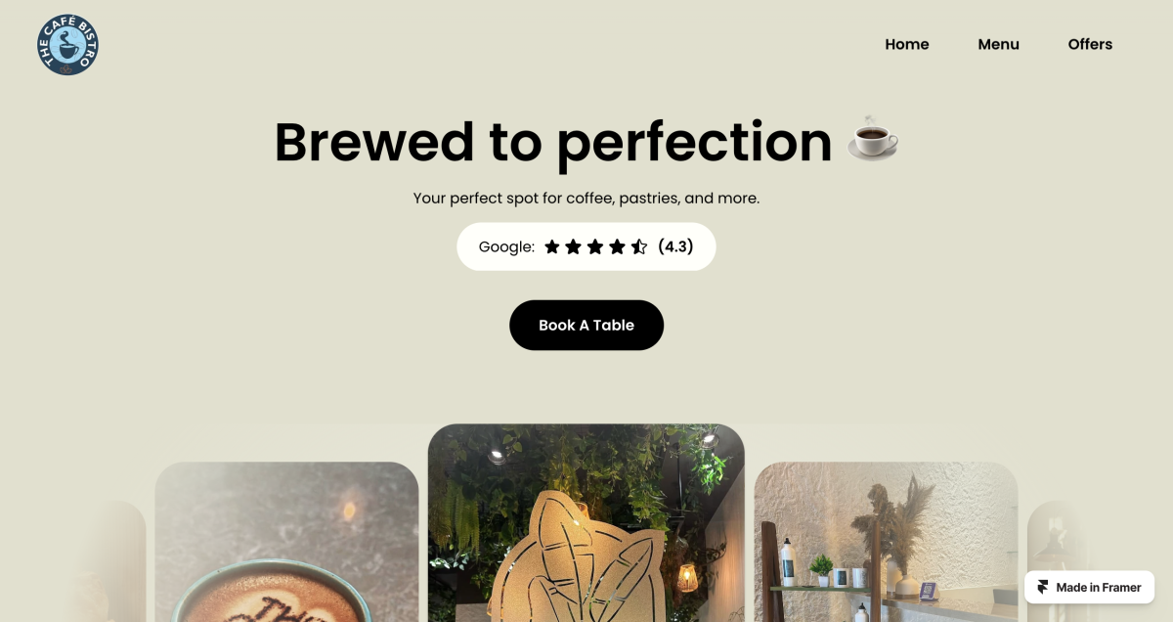Open the Menu nav link
The image size is (1173, 622).
[x=998, y=44]
